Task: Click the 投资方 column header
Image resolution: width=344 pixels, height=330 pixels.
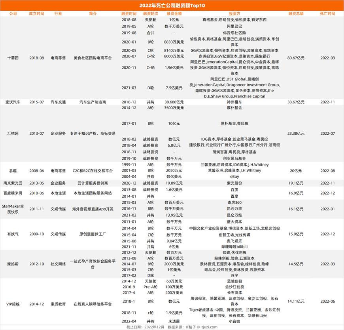Action: click(x=234, y=13)
